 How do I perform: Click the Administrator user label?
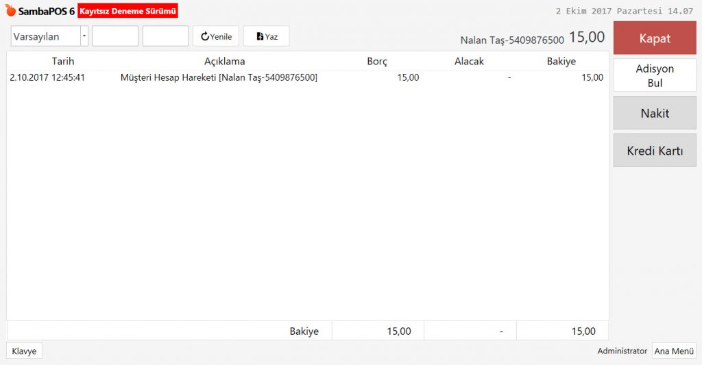point(622,351)
